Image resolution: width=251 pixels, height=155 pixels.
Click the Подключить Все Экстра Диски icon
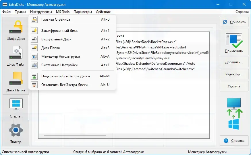pos(34,76)
